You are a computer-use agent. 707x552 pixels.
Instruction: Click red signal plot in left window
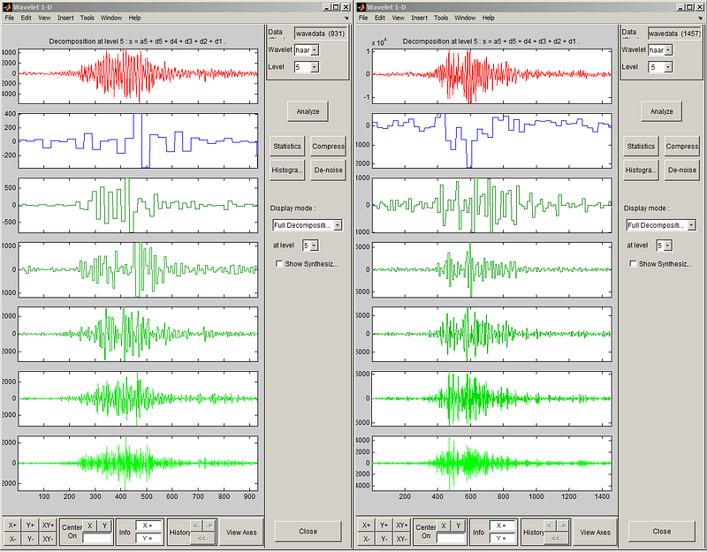(x=138, y=76)
